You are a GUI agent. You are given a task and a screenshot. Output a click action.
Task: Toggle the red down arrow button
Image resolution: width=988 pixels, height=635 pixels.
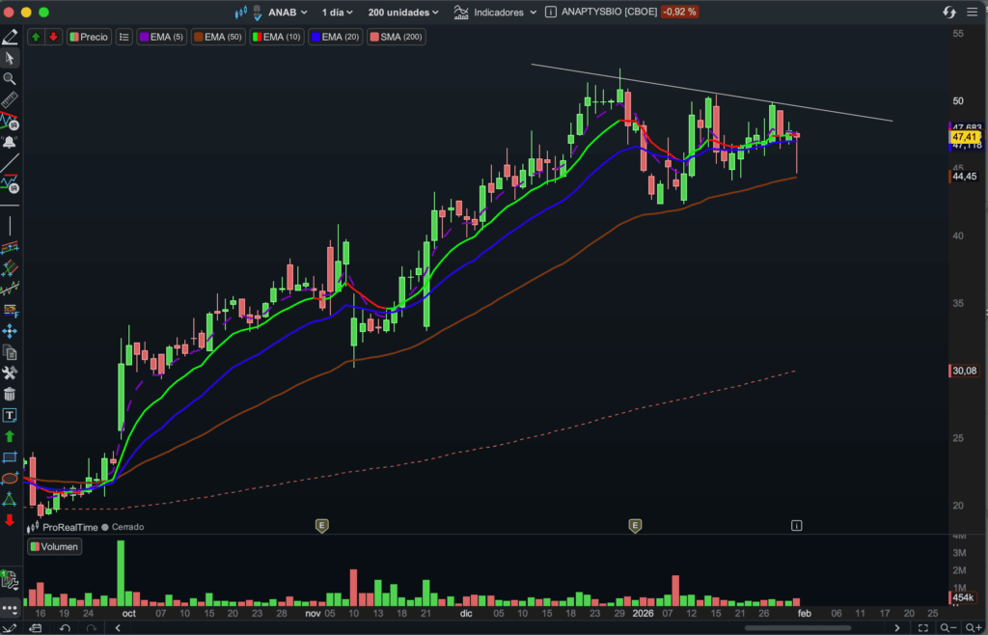pos(52,37)
